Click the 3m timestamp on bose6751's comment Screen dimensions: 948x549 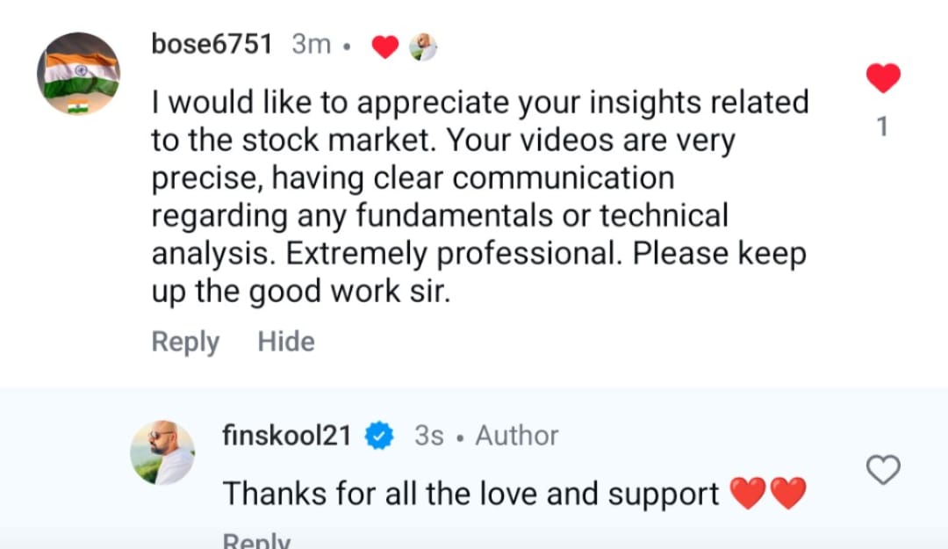pyautogui.click(x=311, y=45)
